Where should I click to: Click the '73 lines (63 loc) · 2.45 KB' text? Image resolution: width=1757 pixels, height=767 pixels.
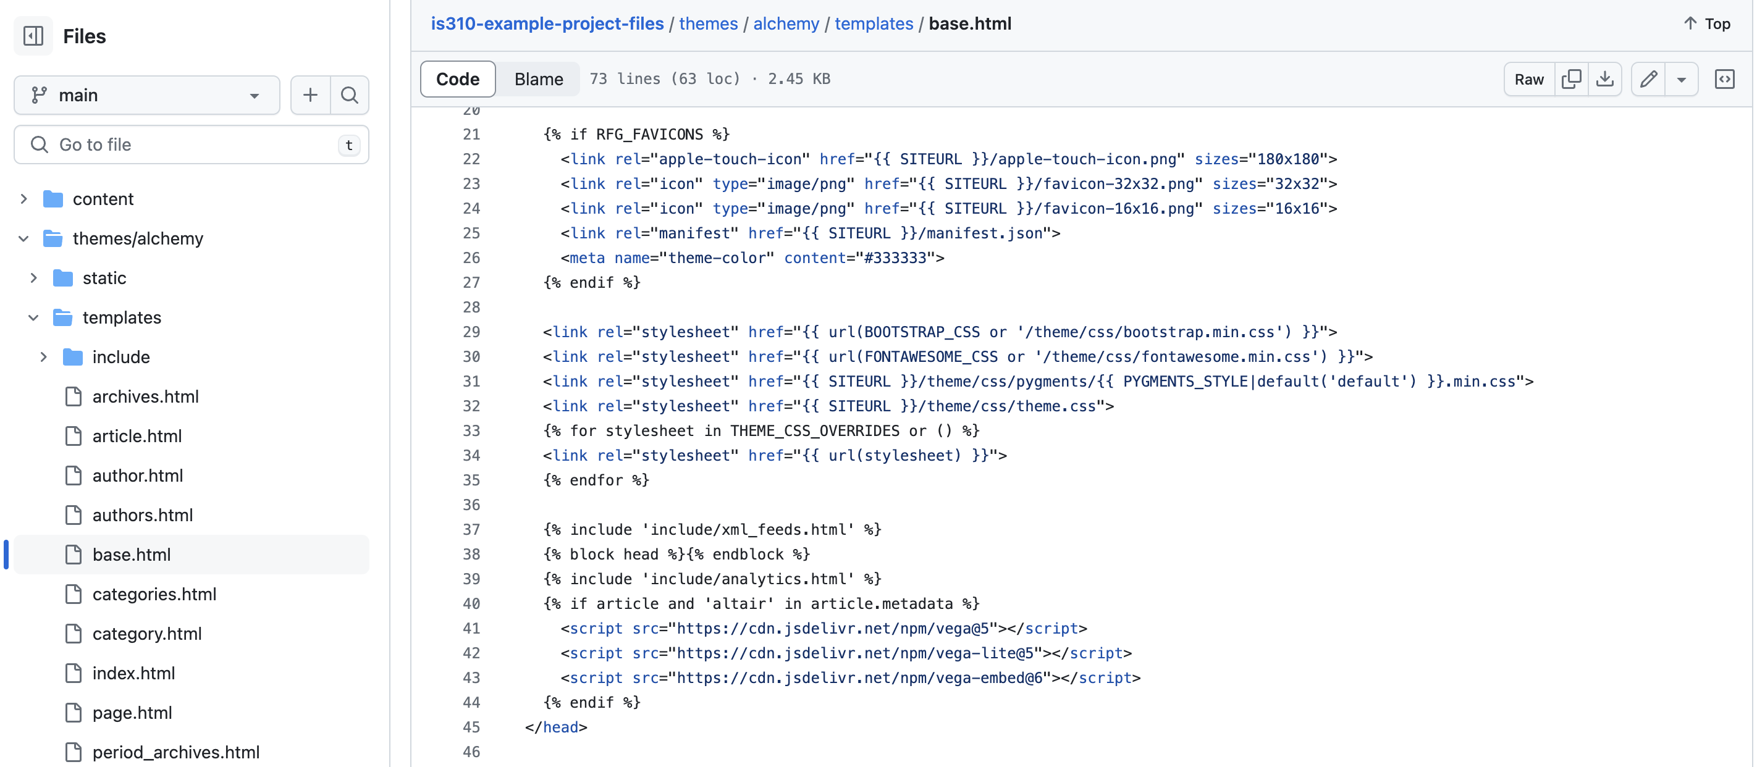(710, 79)
